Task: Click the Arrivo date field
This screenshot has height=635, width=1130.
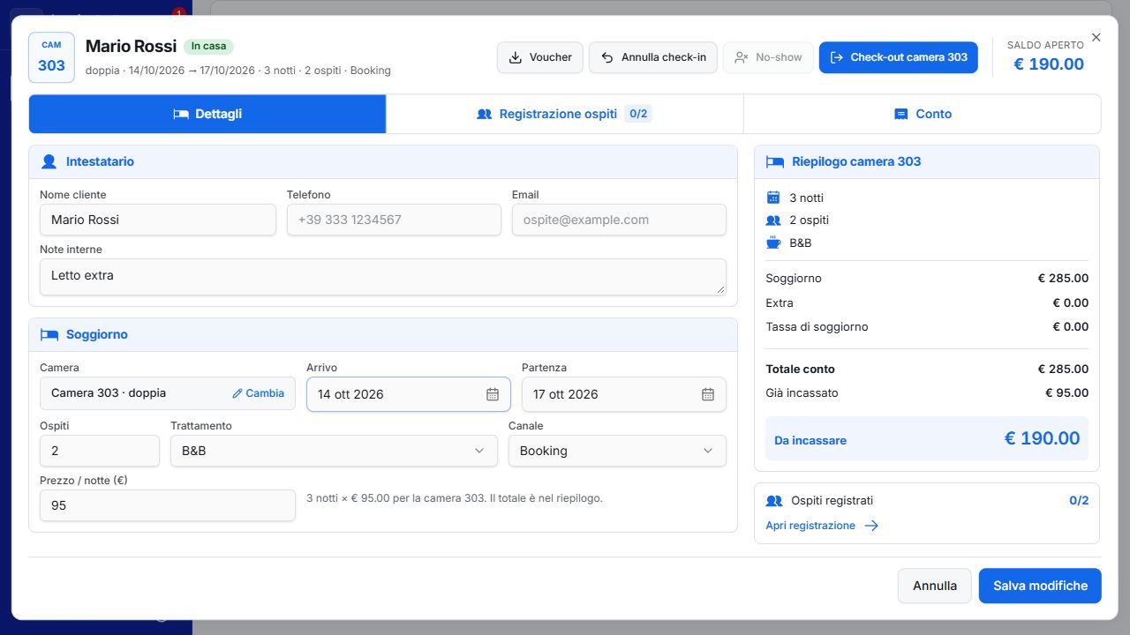Action: point(409,394)
